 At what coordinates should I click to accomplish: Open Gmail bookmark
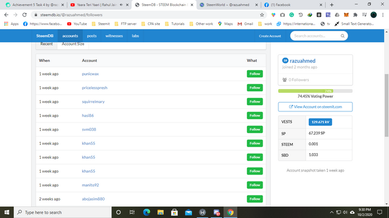click(245, 24)
